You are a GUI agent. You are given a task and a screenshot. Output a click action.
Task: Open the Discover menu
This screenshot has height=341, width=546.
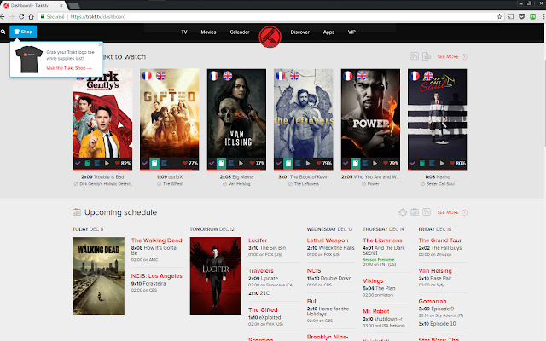pyautogui.click(x=299, y=32)
